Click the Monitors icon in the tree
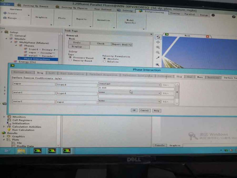This screenshot has height=178, width=237. pyautogui.click(x=9, y=117)
